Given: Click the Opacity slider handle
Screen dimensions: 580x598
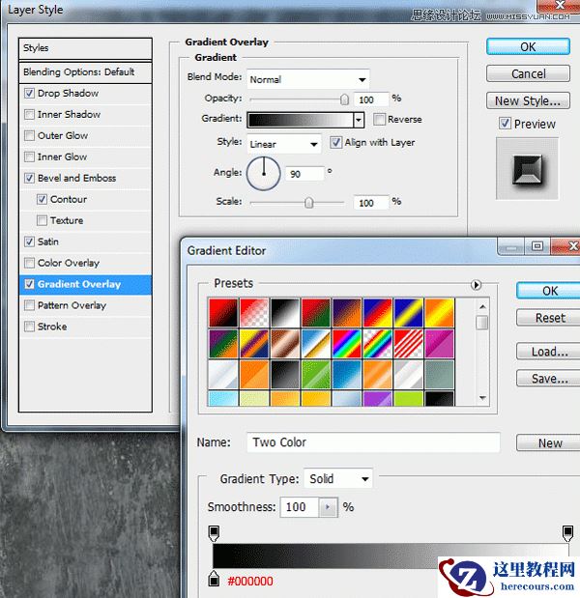Looking at the screenshot, I should click(x=344, y=100).
